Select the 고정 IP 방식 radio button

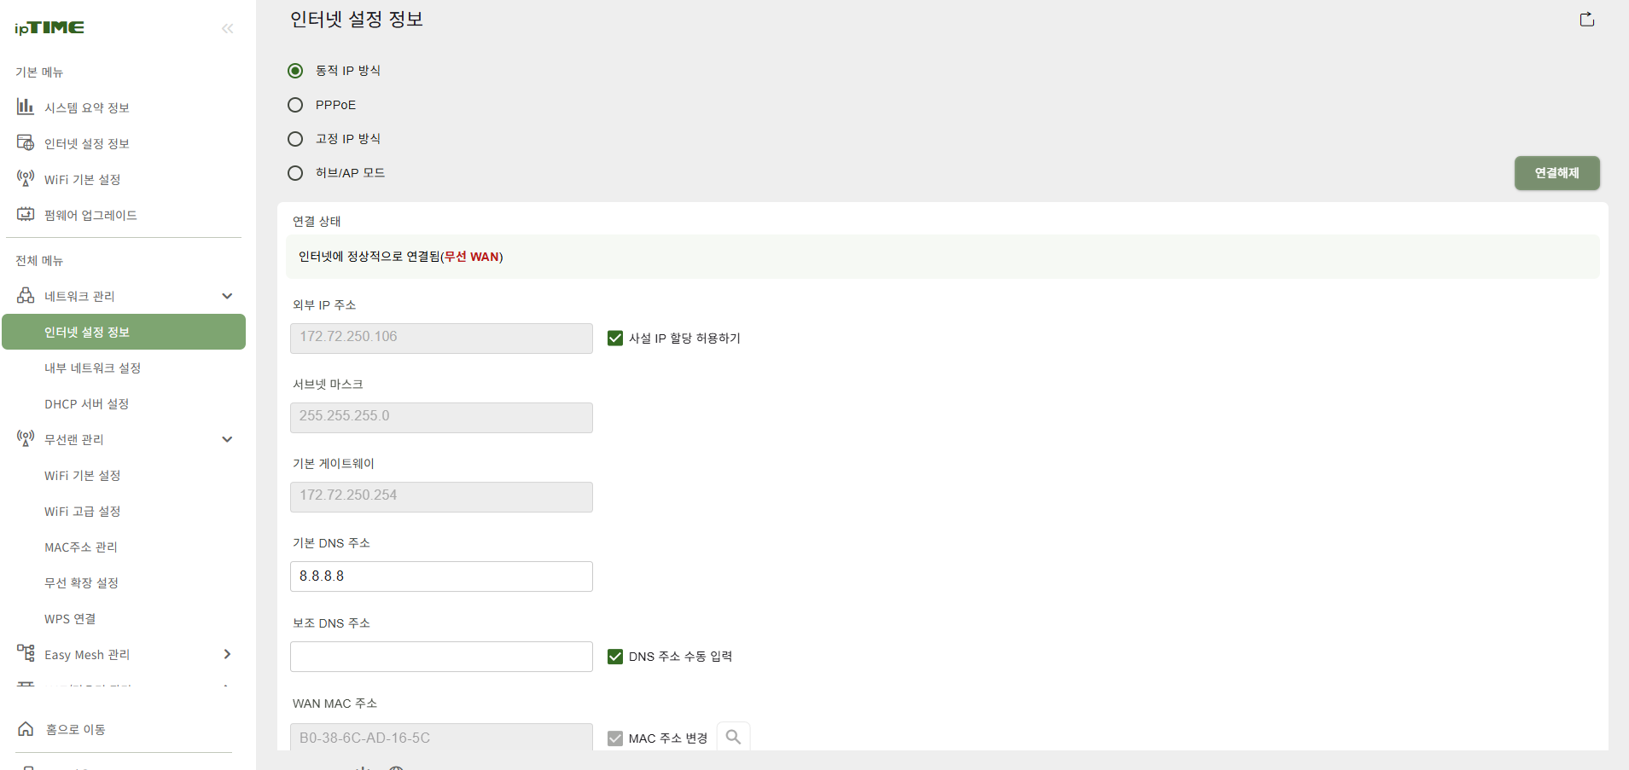(295, 139)
